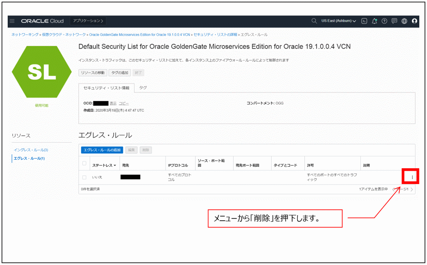Click the いいえ cell in rule row
The height and width of the screenshot is (265, 427).
point(97,177)
